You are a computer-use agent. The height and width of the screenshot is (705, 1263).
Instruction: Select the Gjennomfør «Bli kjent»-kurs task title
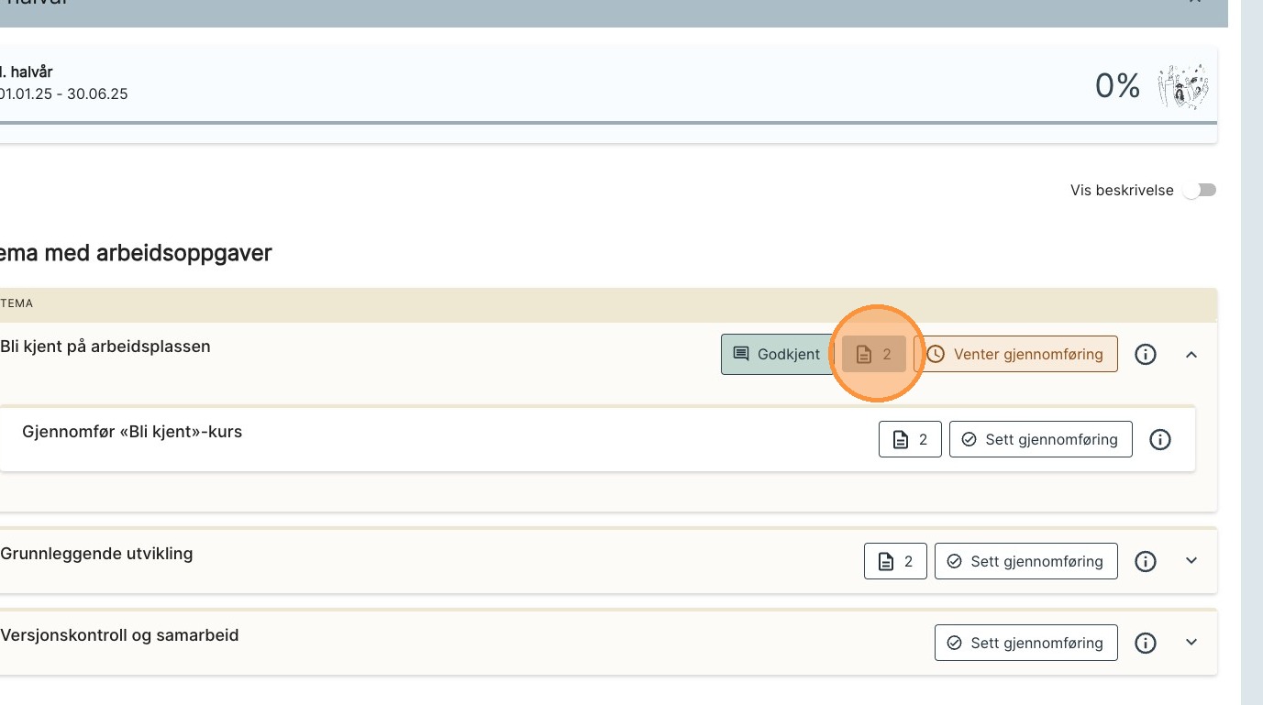pyautogui.click(x=132, y=431)
